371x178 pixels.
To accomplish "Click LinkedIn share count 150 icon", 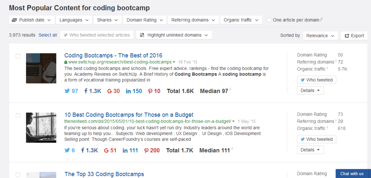I will 128,91.
